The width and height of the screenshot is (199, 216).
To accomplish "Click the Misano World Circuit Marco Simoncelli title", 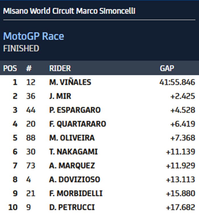I will (69, 11).
